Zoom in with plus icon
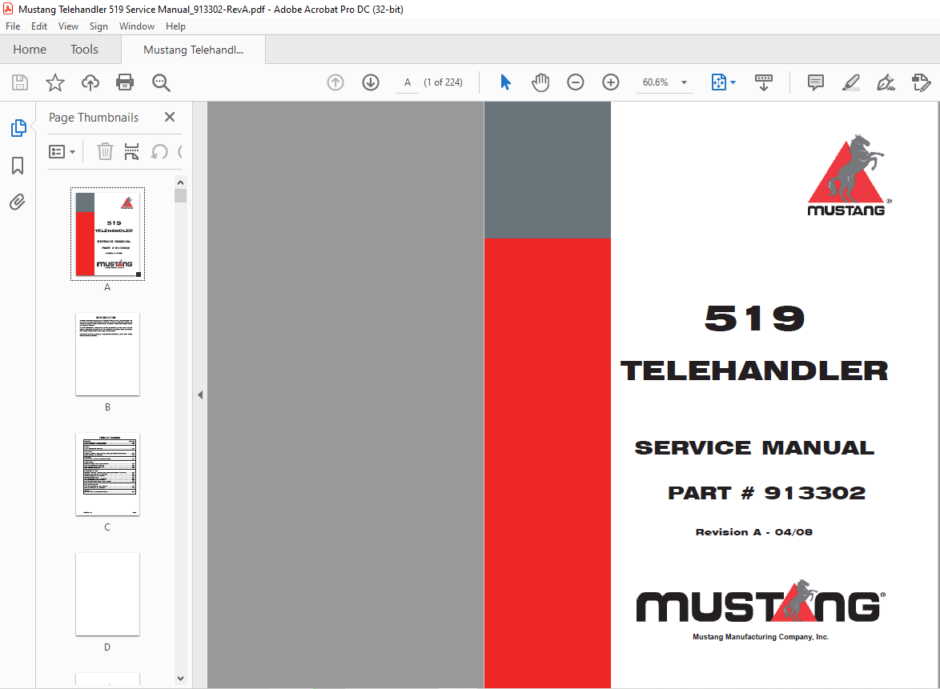This screenshot has width=940, height=689. click(x=610, y=82)
